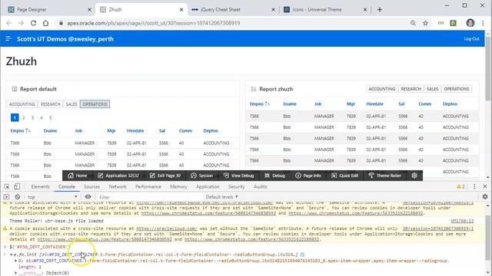Click the Report zhuzh region icon
The image size is (492, 276).
pos(254,89)
